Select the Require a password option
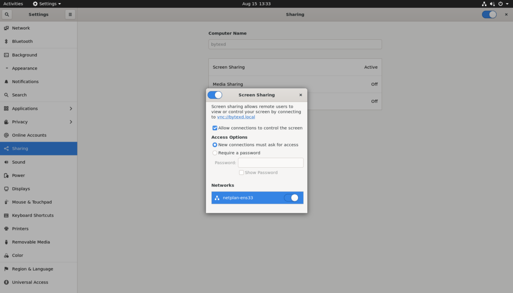The width and height of the screenshot is (513, 293). point(214,153)
